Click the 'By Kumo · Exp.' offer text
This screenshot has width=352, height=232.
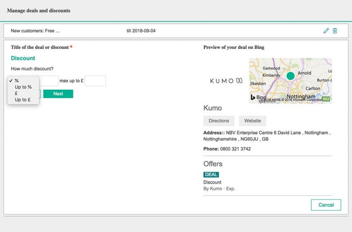click(x=219, y=189)
